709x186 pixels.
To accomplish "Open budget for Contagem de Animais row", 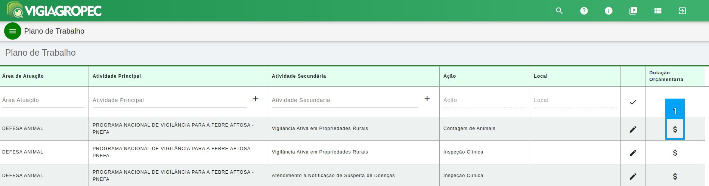I will pos(675,129).
